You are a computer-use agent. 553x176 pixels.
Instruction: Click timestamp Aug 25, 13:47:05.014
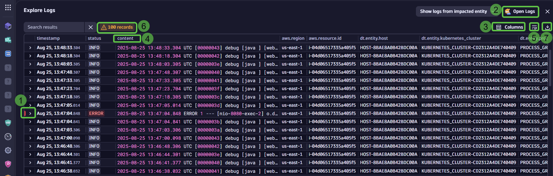pos(58,105)
